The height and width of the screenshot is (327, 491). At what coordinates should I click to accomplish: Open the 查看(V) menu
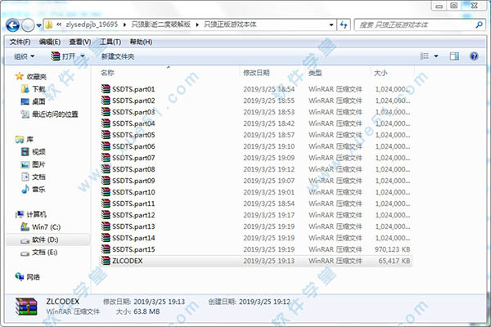coord(80,42)
